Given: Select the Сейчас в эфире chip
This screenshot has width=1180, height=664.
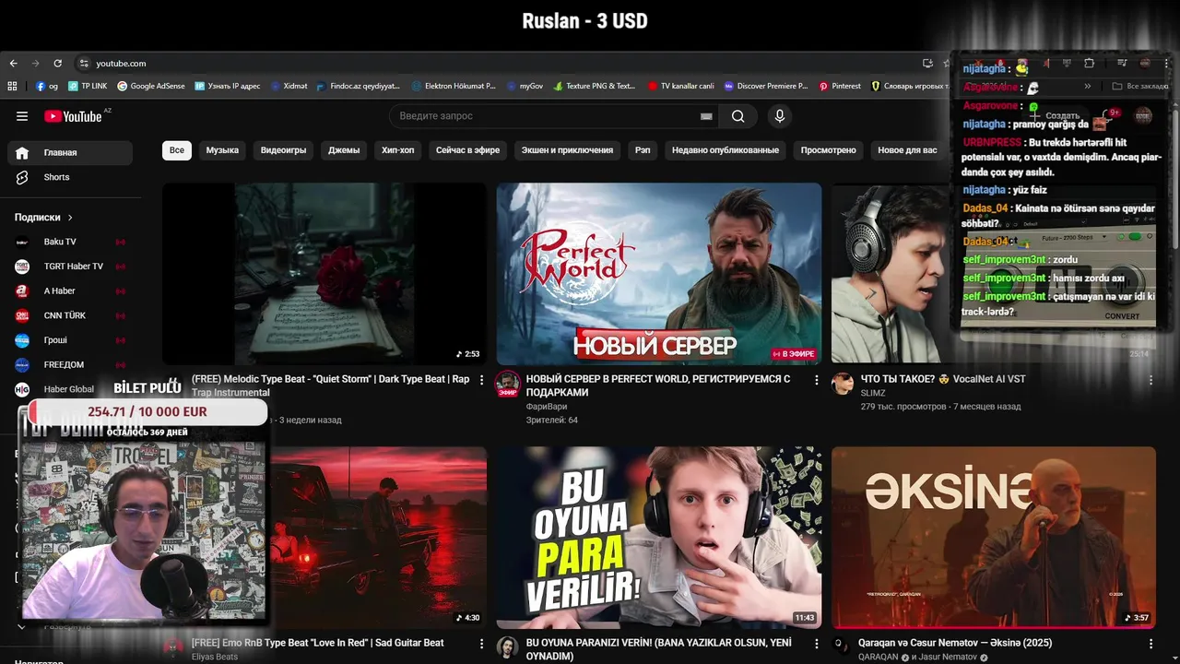Looking at the screenshot, I should pyautogui.click(x=467, y=150).
